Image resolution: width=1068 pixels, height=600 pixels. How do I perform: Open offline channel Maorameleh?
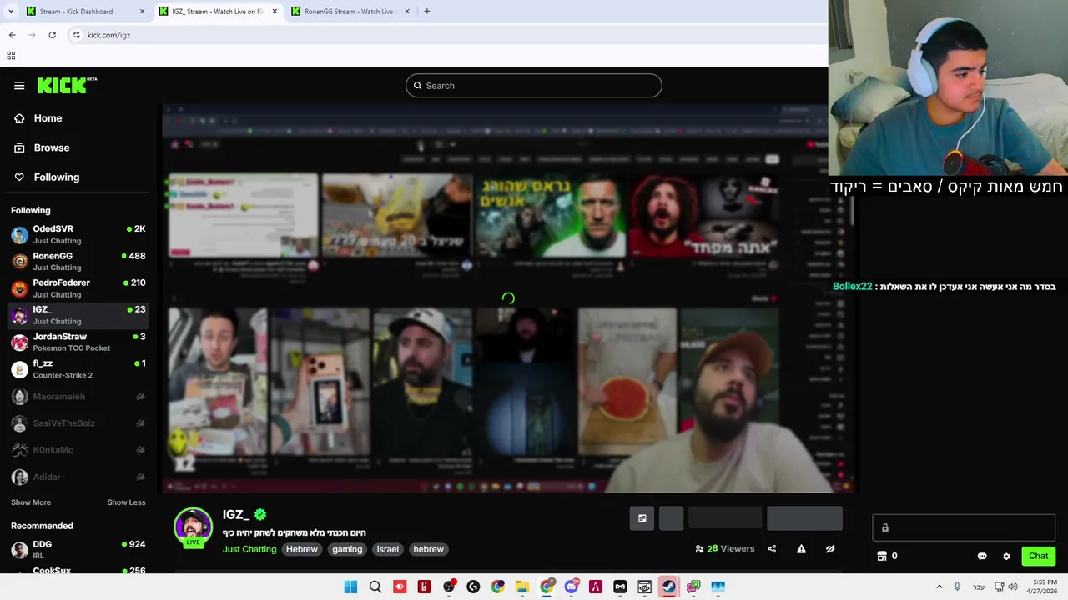pyautogui.click(x=78, y=397)
